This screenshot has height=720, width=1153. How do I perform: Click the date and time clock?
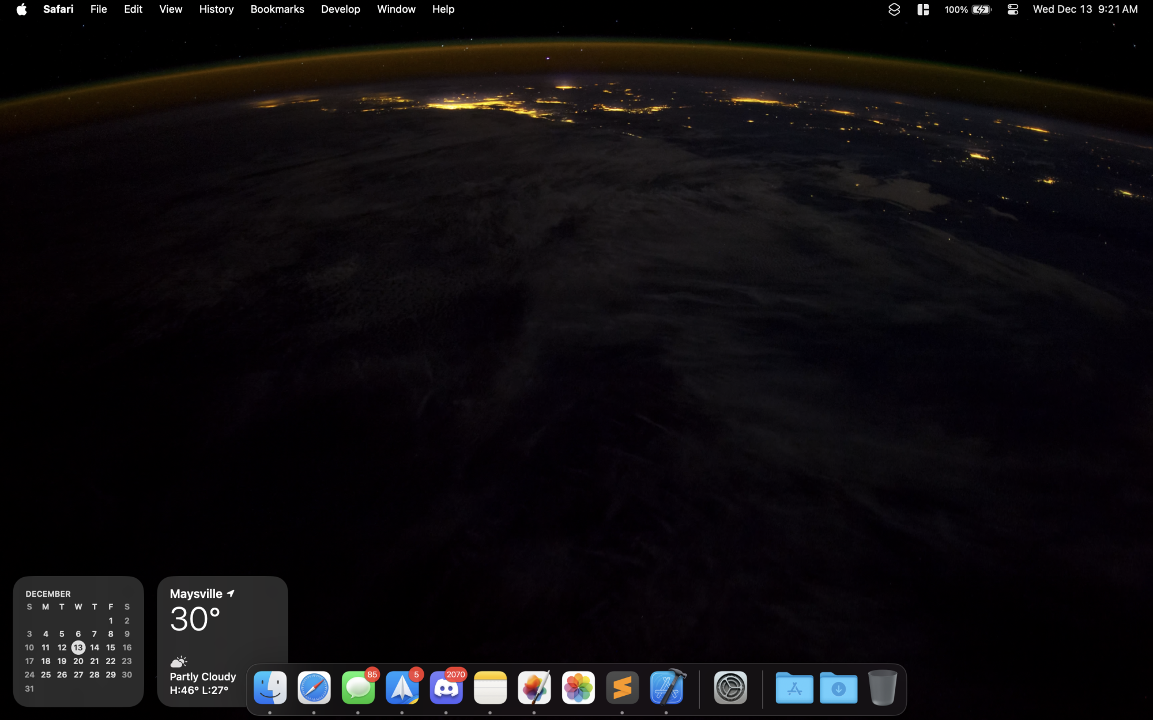click(1085, 9)
